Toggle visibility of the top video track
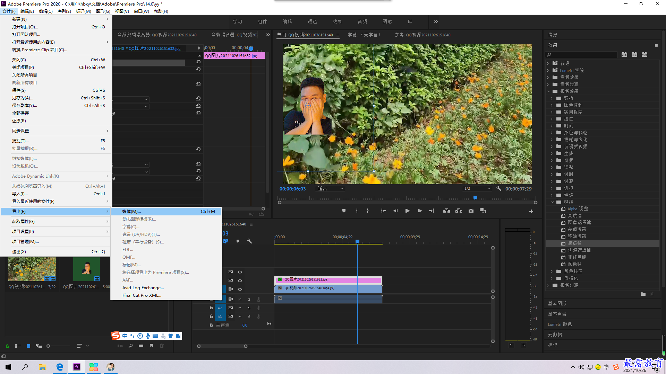The image size is (666, 374). point(240,272)
